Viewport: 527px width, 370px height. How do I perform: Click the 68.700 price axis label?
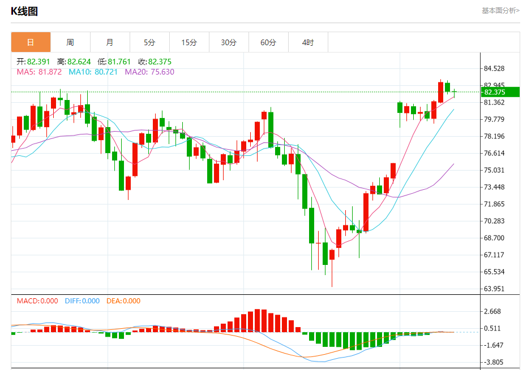coord(494,238)
